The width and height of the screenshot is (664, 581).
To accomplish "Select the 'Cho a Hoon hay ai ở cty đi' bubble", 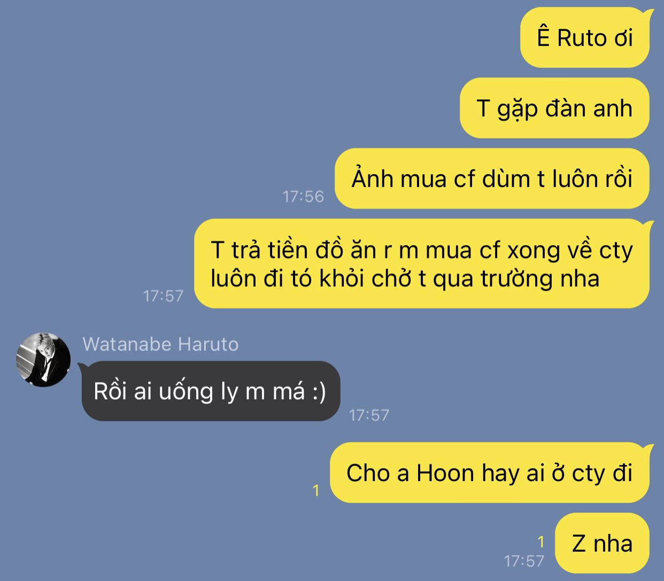I will click(x=490, y=473).
